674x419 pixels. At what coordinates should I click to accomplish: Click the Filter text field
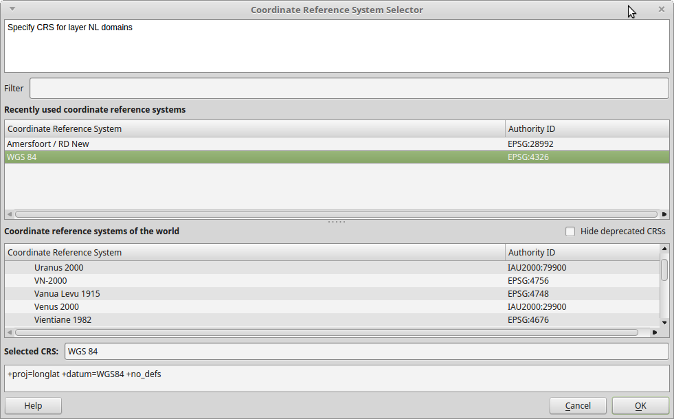pyautogui.click(x=349, y=89)
